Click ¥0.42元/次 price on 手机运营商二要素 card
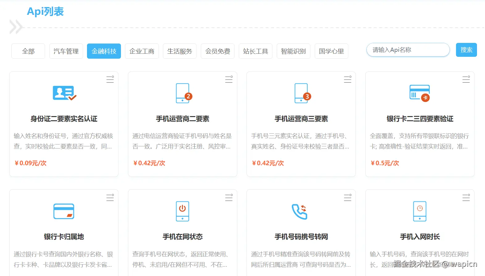This screenshot has width=485, height=276. pos(149,163)
